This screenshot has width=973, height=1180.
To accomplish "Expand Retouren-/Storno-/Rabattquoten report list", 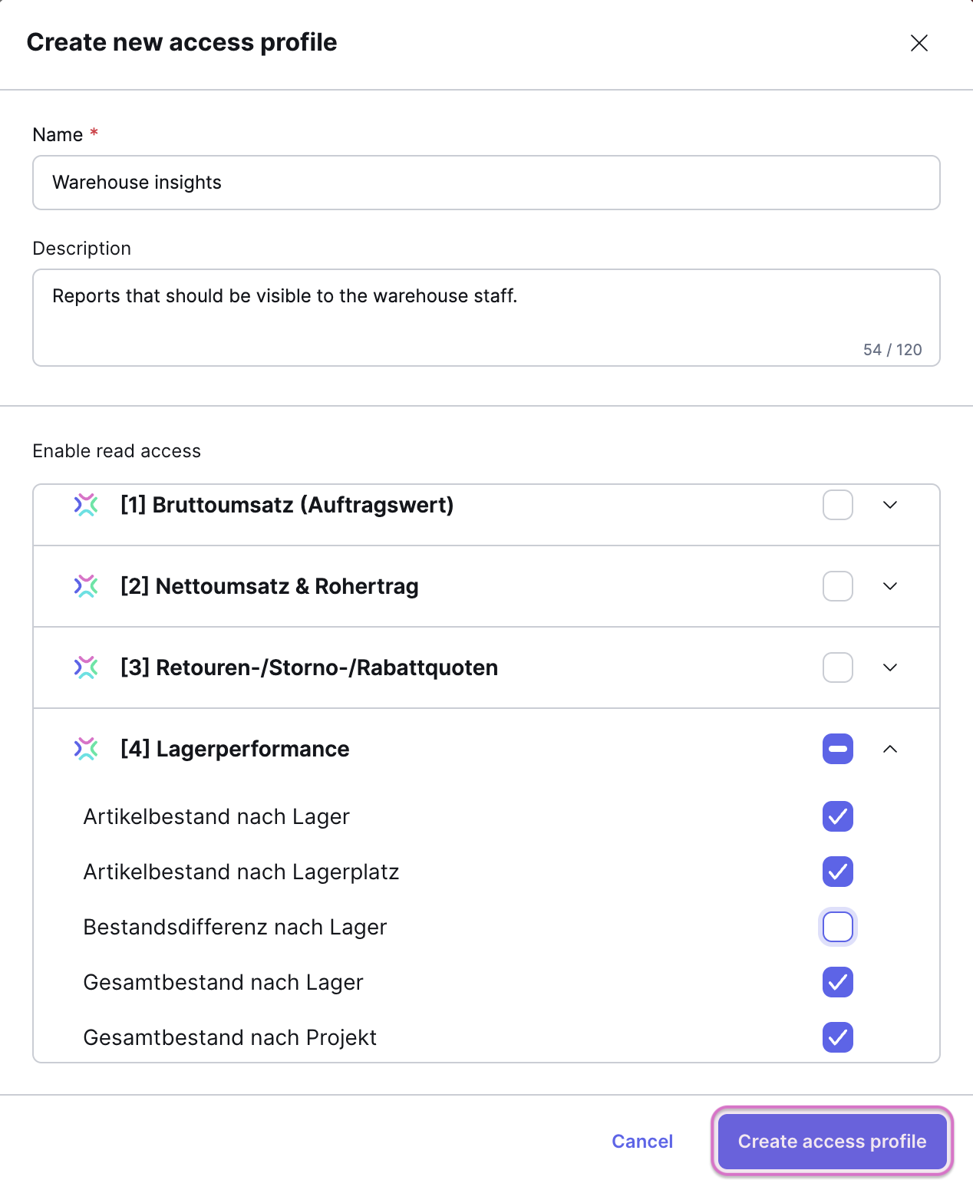I will coord(890,667).
